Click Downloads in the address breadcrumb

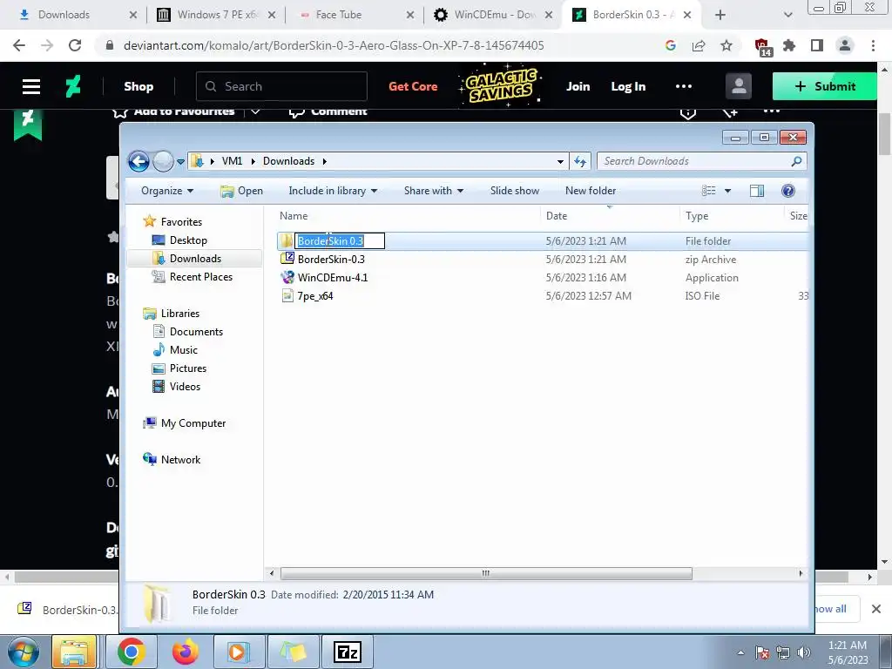pos(288,161)
